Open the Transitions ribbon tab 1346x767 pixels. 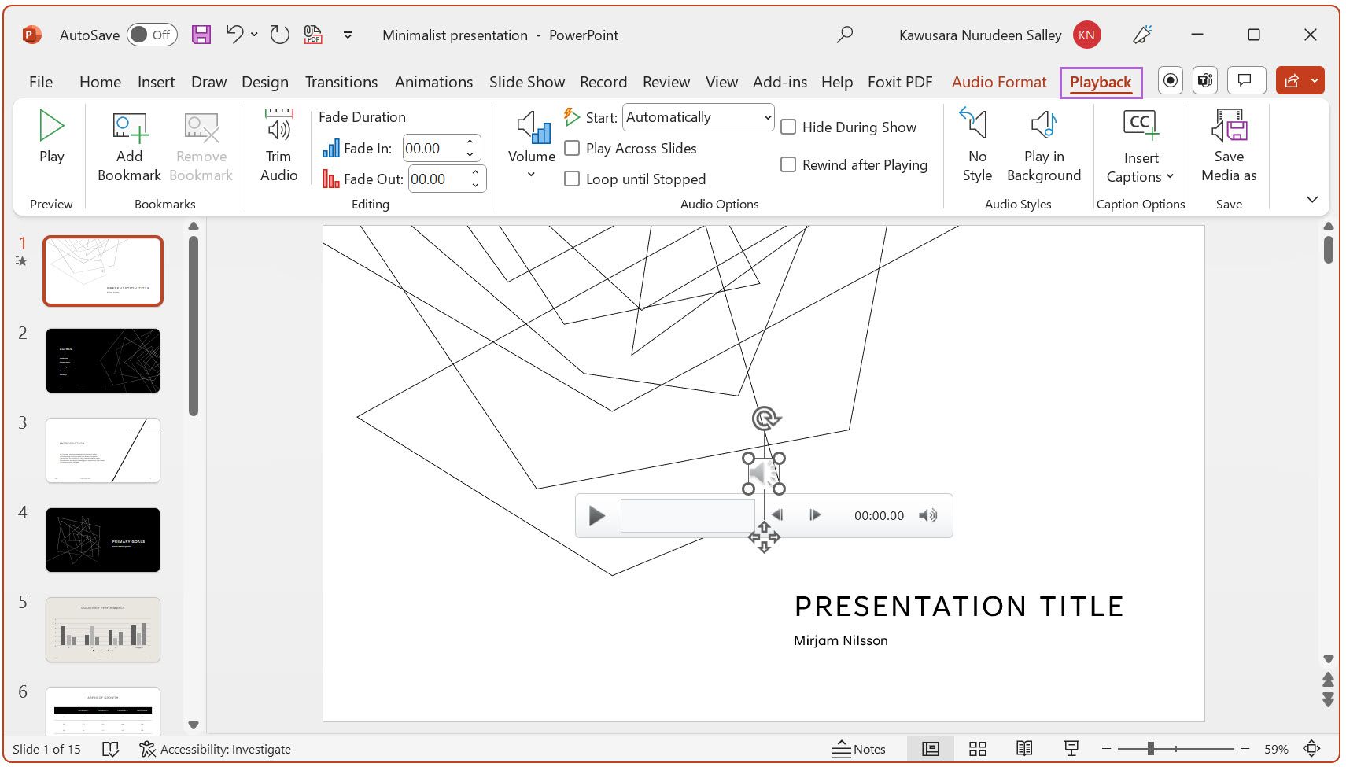[x=341, y=82]
